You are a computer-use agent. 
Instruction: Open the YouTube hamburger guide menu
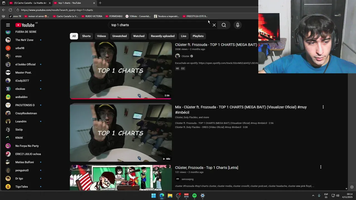pyautogui.click(x=8, y=25)
